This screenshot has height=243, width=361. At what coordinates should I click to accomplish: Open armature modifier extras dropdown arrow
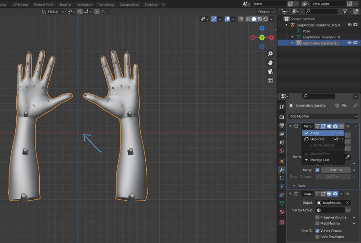point(342,194)
